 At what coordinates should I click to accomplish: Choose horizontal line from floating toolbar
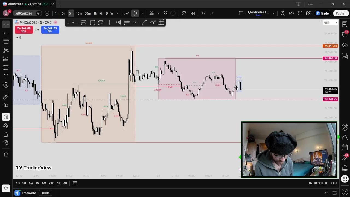point(75,22)
